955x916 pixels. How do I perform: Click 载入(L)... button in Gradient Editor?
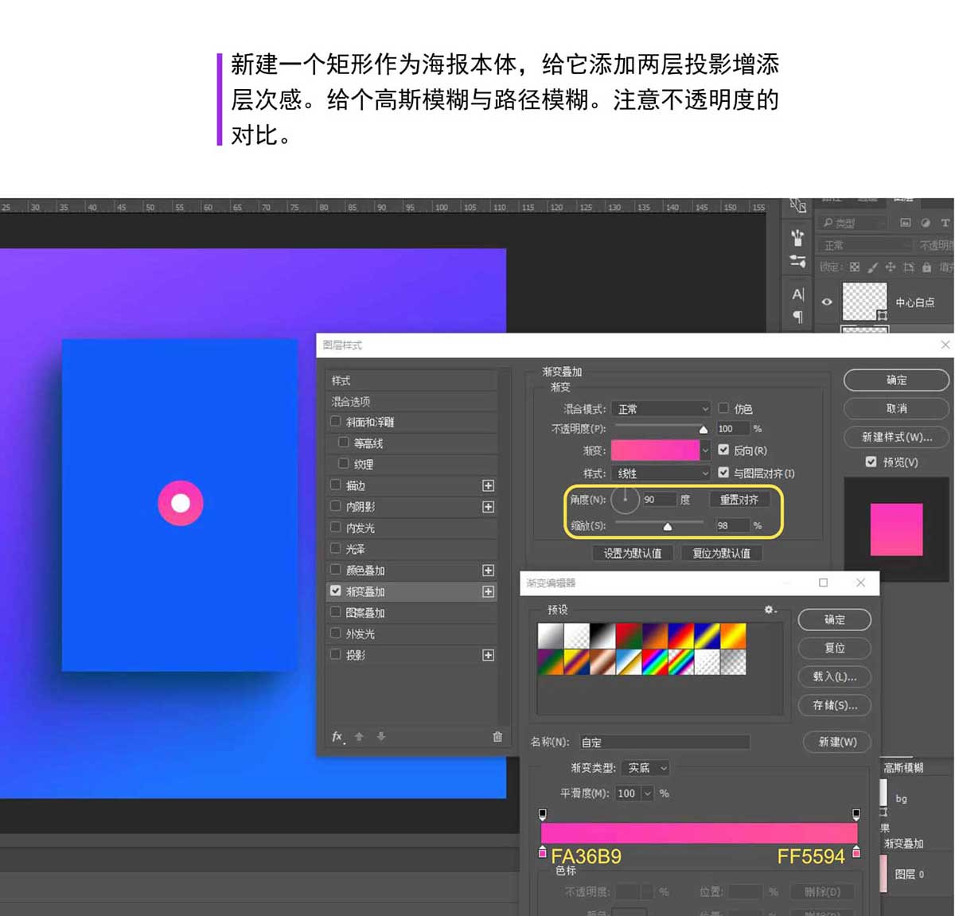(x=834, y=676)
